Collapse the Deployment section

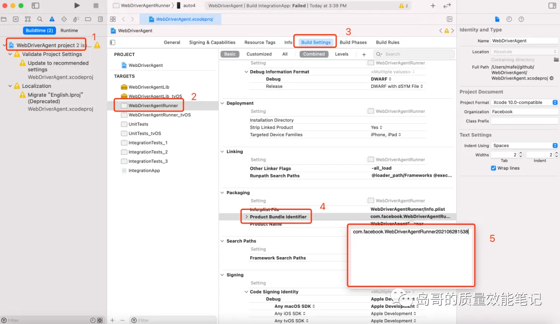pyautogui.click(x=222, y=103)
